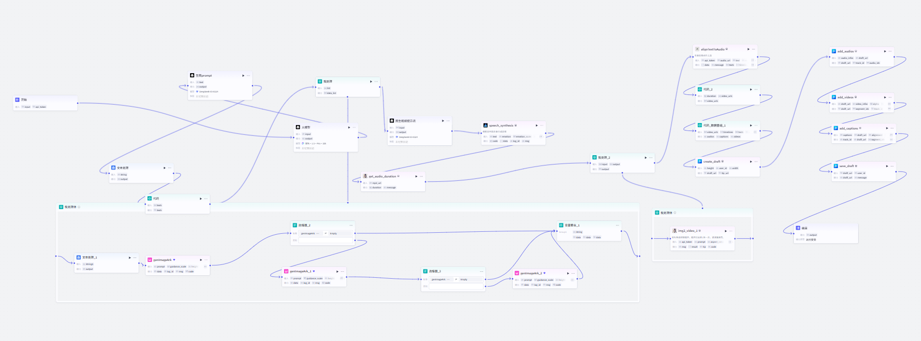Screen dimensions: 921x341
Task: Click the 生图prompt node's LLM icon
Action: (x=192, y=75)
